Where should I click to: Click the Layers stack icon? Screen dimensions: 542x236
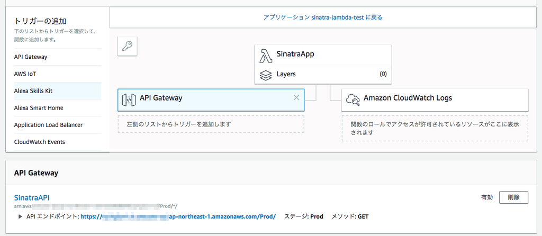tap(266, 75)
